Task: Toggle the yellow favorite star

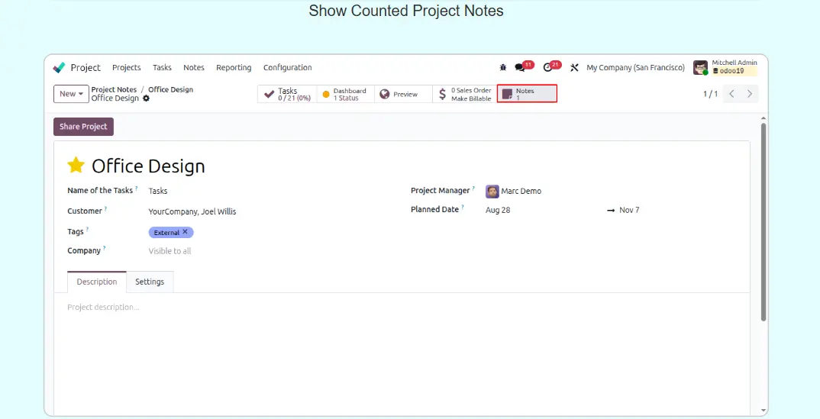Action: (x=76, y=166)
